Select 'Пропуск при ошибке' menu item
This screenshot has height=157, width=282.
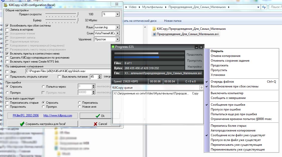[226, 109]
